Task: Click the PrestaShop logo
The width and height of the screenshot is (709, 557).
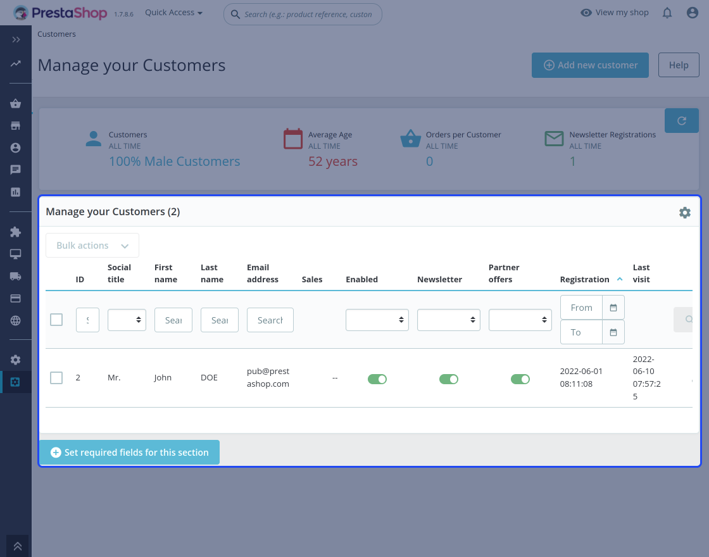Action: coord(60,13)
